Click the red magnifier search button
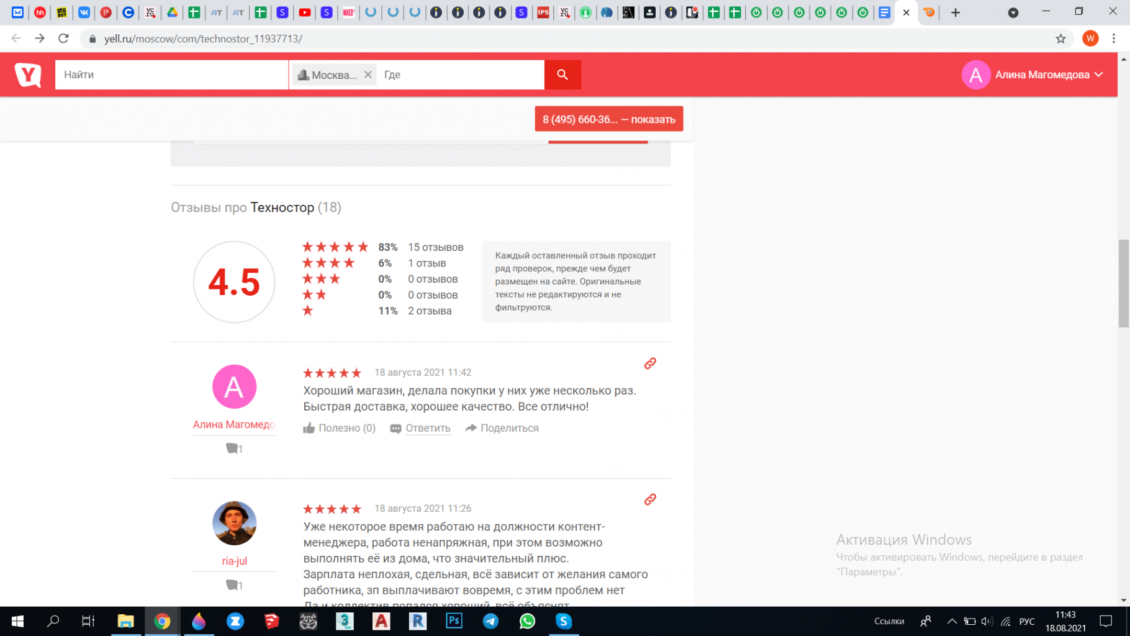The width and height of the screenshot is (1130, 636). 563,75
